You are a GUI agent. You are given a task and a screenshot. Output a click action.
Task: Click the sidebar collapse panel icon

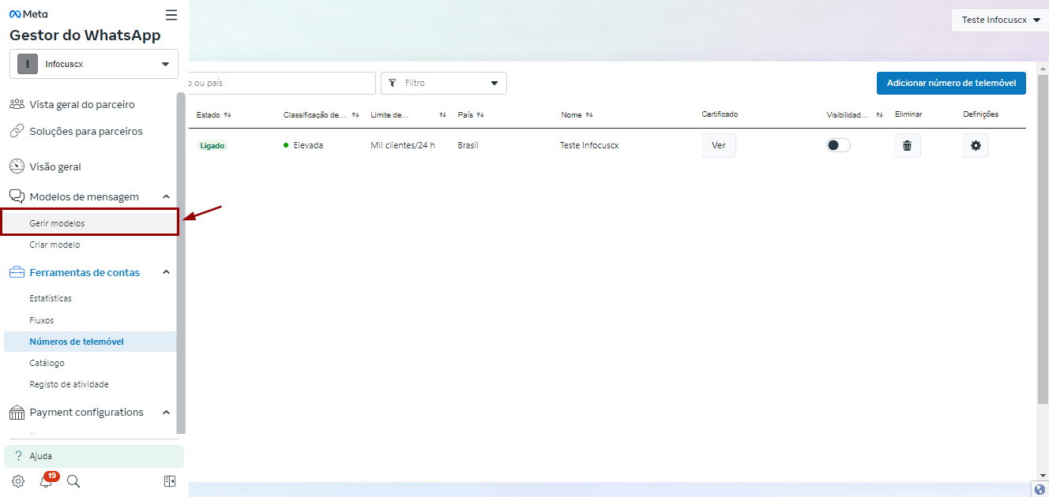(170, 481)
